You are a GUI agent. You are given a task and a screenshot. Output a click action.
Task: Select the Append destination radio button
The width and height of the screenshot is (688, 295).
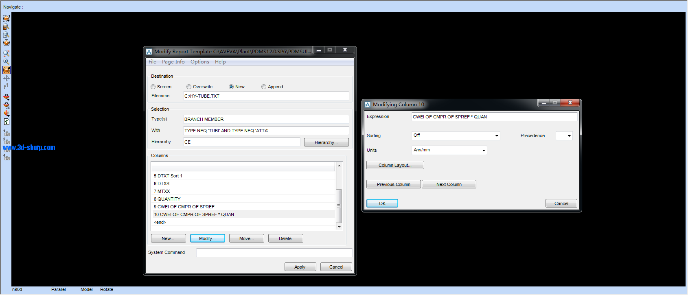(x=264, y=87)
